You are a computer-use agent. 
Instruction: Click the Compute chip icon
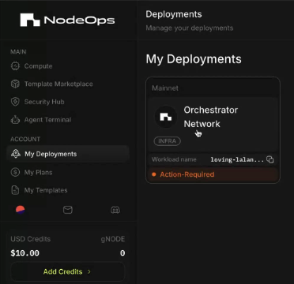pyautogui.click(x=15, y=65)
